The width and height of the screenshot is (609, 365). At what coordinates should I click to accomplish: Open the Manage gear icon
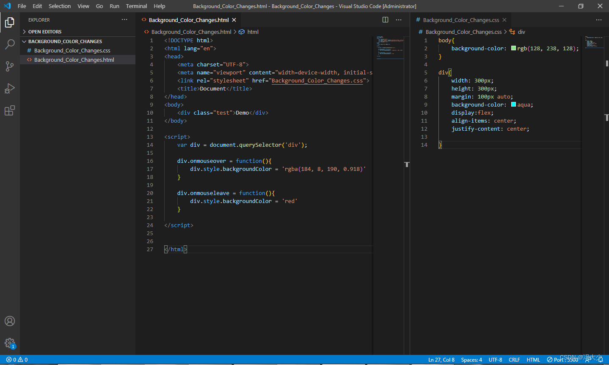tap(9, 343)
